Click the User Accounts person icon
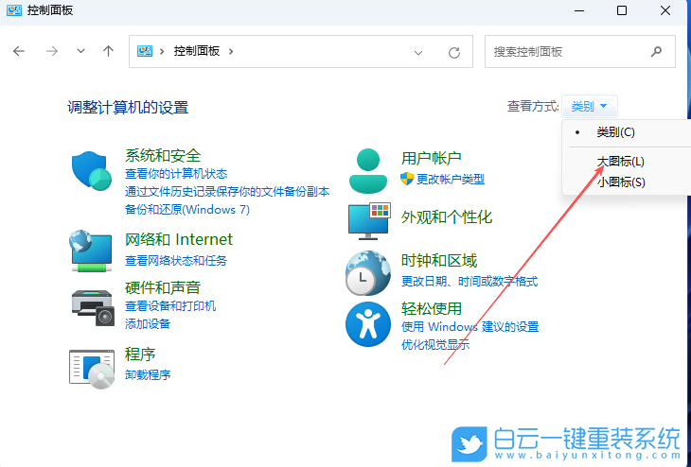The width and height of the screenshot is (691, 467). [x=368, y=171]
